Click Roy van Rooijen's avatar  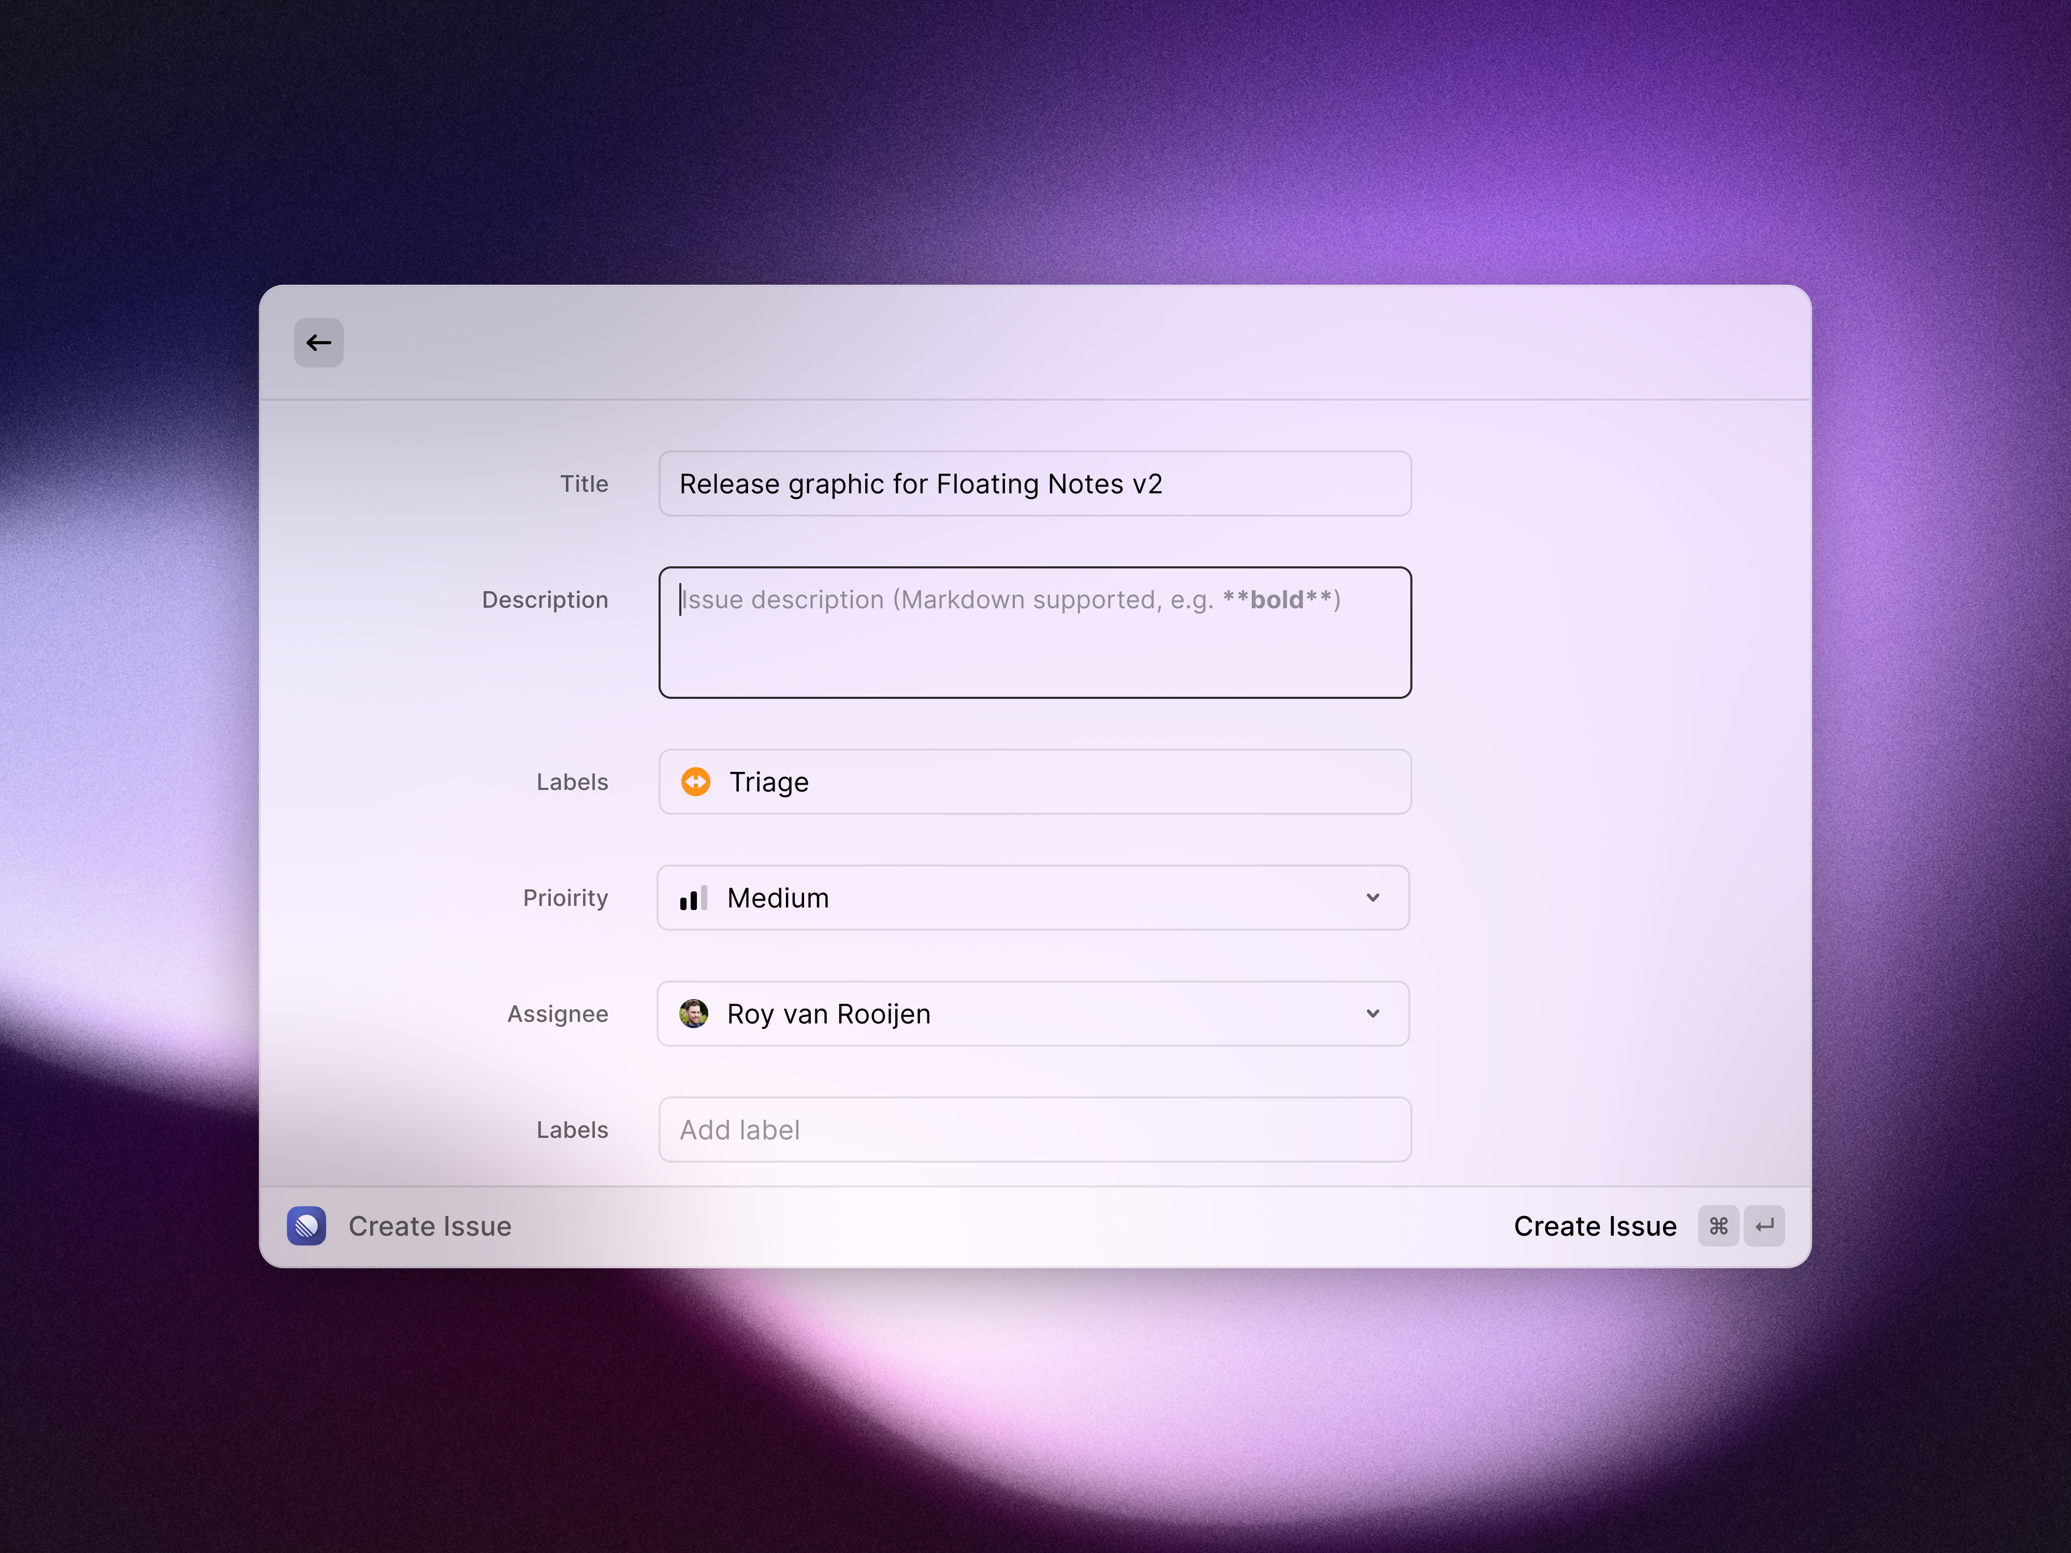[694, 1014]
